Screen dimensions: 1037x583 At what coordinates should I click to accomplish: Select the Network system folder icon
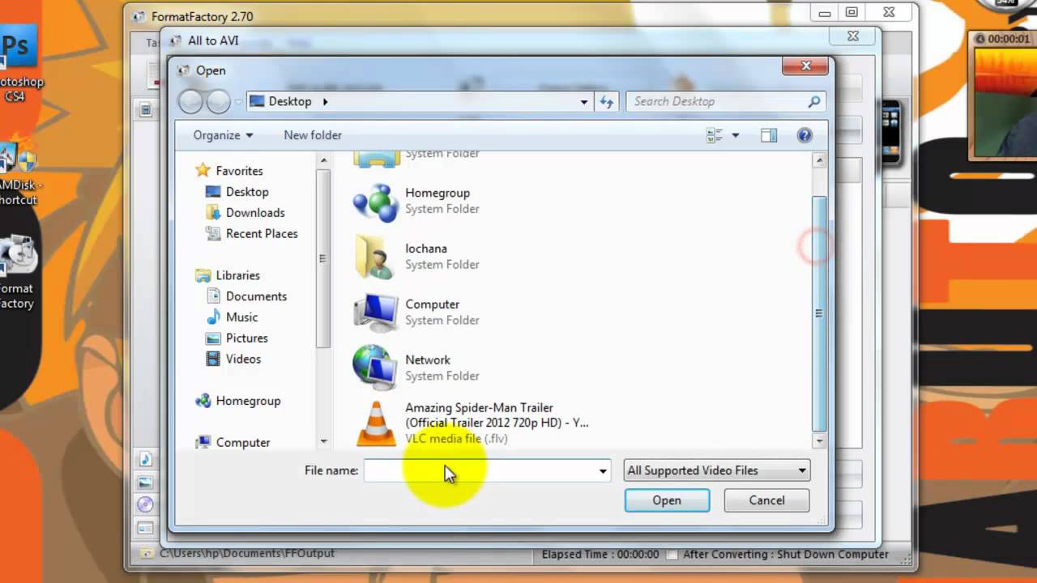[x=376, y=368]
